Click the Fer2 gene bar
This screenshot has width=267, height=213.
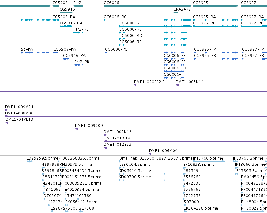[x=78, y=6]
